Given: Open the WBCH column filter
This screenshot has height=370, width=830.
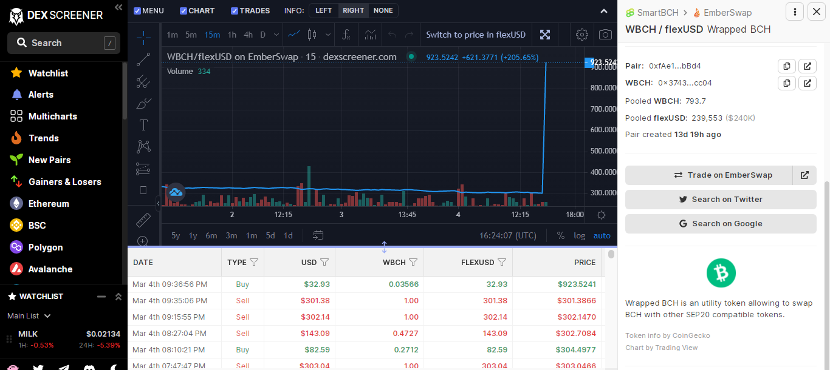Looking at the screenshot, I should [x=413, y=262].
